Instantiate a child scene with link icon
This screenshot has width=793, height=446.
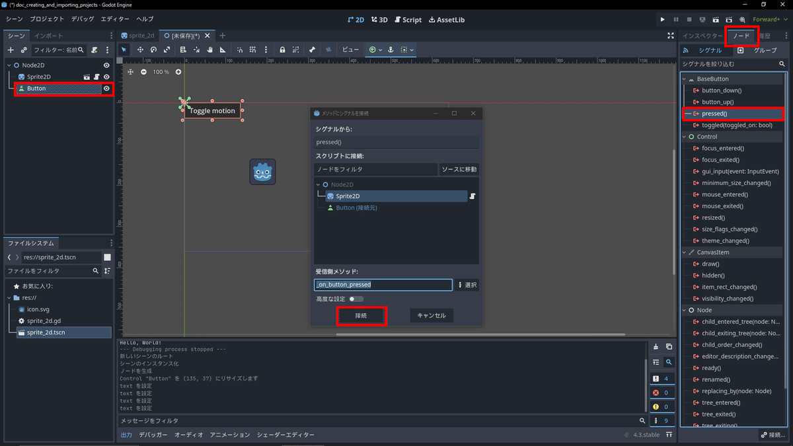(24, 50)
